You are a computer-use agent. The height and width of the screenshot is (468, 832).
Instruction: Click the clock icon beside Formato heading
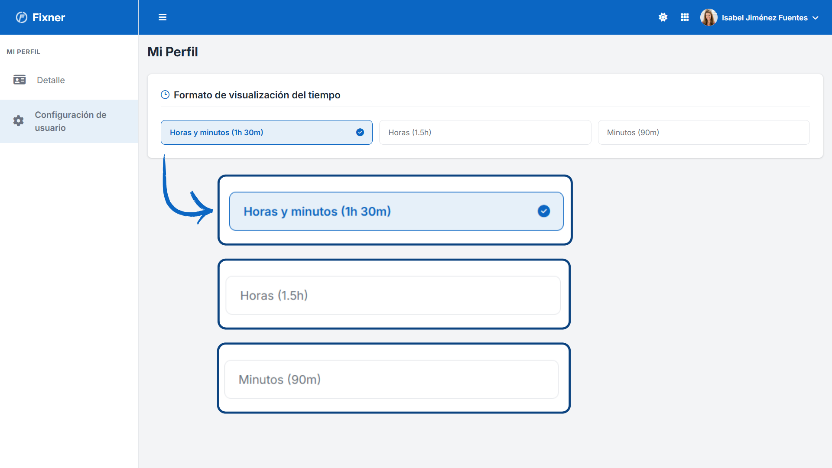coord(165,94)
